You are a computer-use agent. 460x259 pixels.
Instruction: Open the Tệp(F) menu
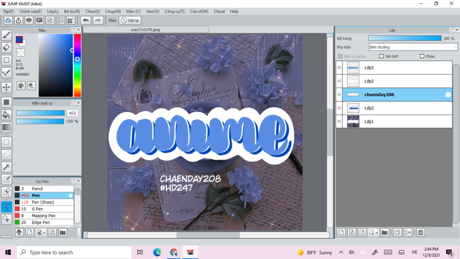tap(8, 11)
